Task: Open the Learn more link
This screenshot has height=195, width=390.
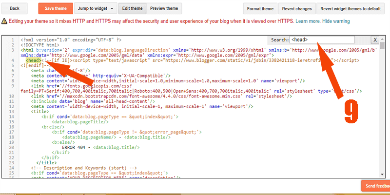Action: pos(308,21)
